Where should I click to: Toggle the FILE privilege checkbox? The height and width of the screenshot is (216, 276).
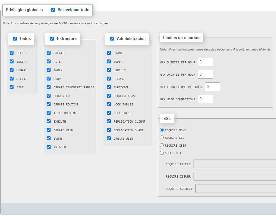(12, 87)
